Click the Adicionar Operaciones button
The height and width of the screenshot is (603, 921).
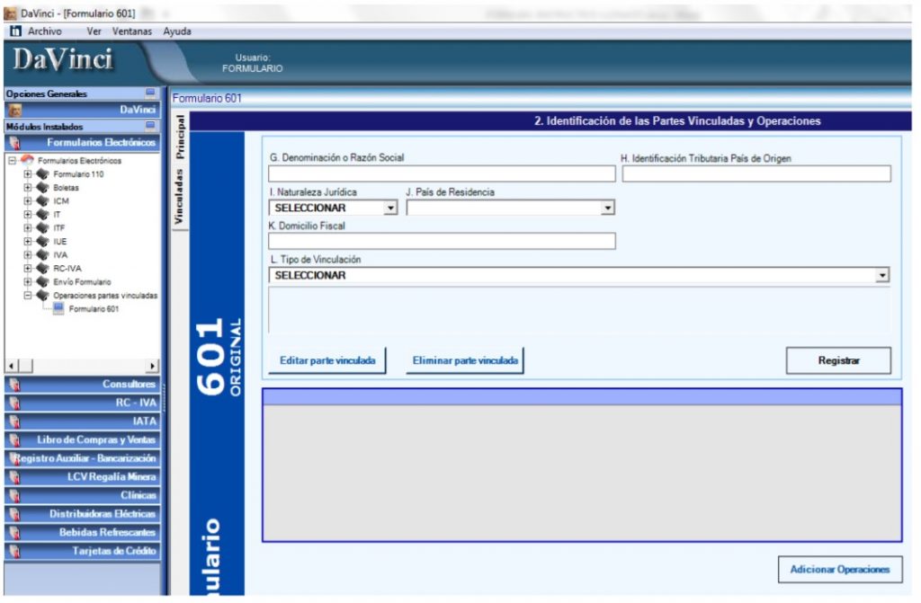(x=839, y=569)
